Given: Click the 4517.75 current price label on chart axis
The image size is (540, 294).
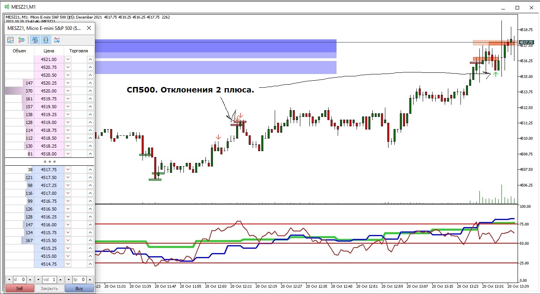Looking at the screenshot, I should pyautogui.click(x=526, y=42).
